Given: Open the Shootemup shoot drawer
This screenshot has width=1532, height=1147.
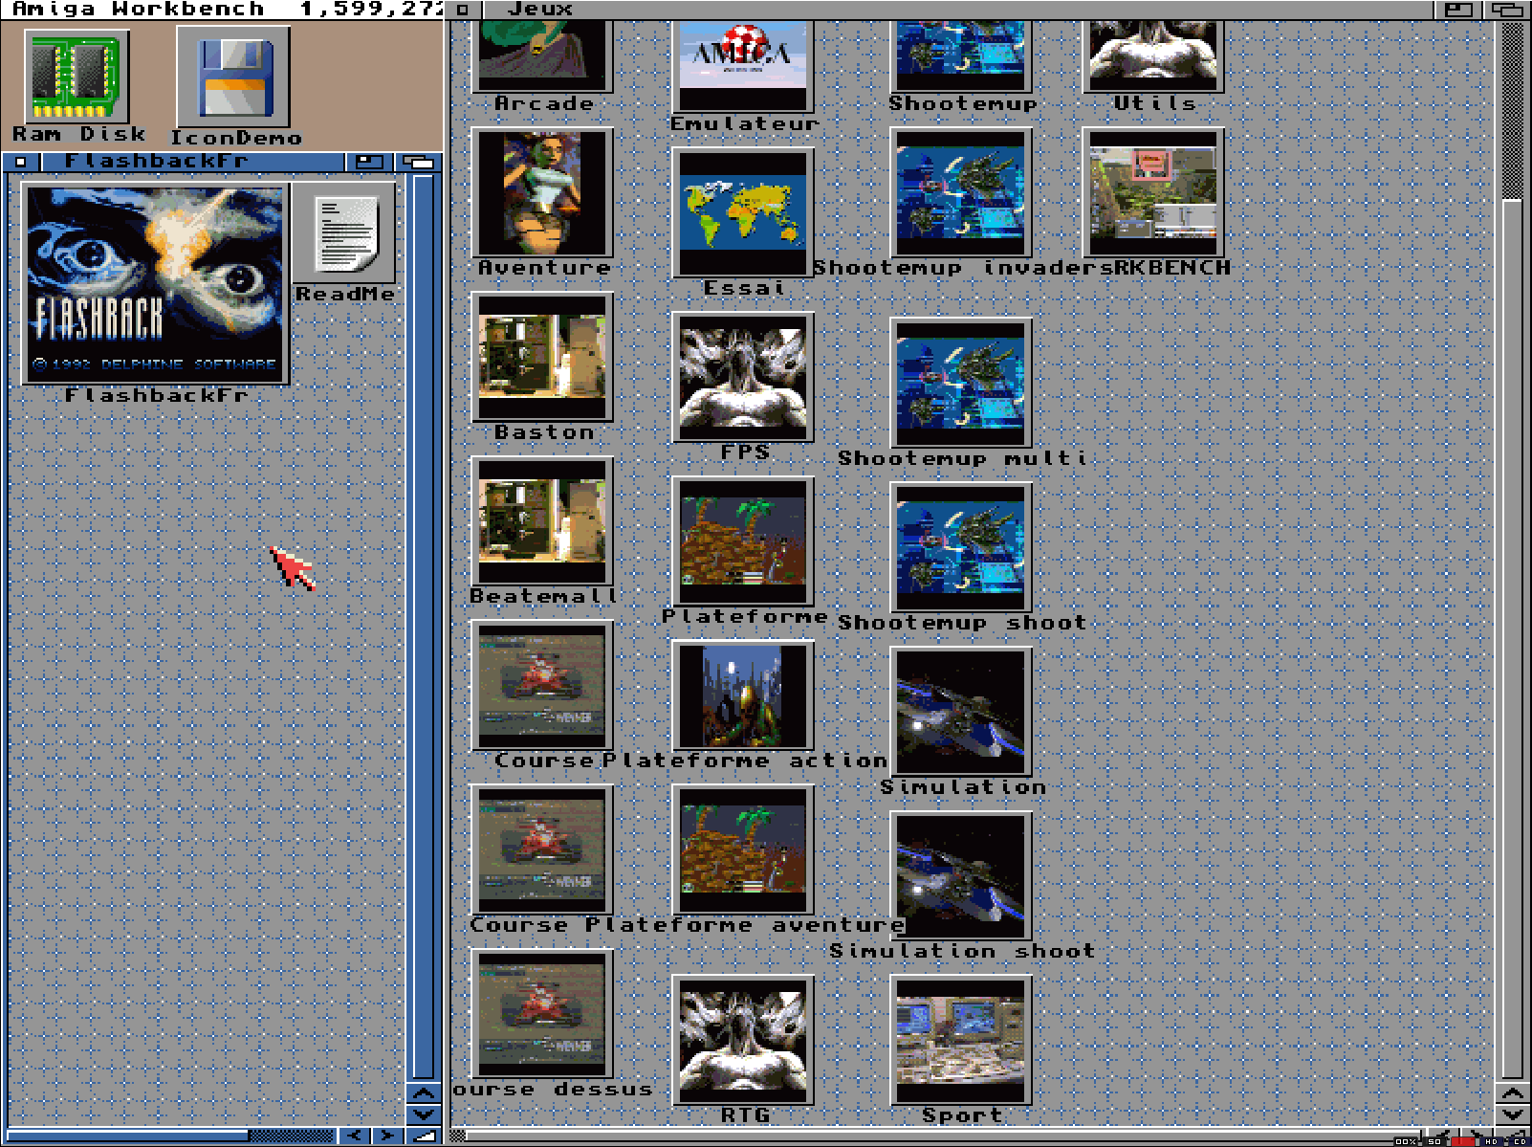Looking at the screenshot, I should [961, 547].
